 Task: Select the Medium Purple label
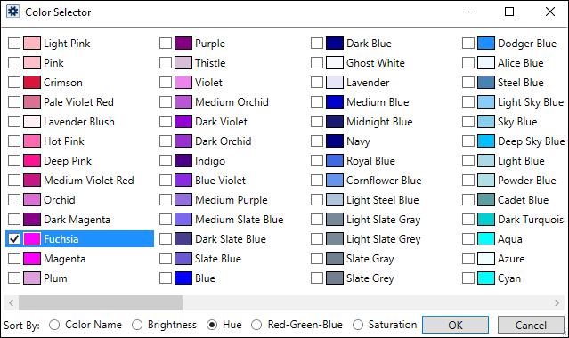pos(232,200)
